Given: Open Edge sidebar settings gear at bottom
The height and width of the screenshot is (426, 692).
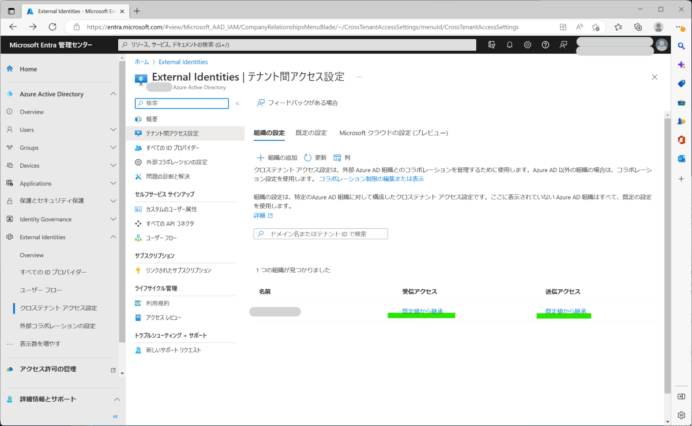Looking at the screenshot, I should (681, 415).
